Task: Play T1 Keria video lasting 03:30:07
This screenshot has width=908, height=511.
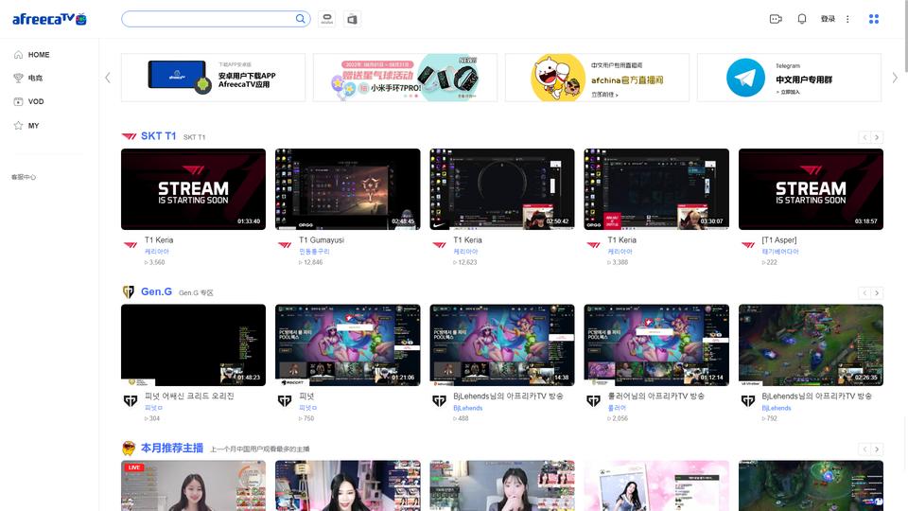Action: (656, 189)
